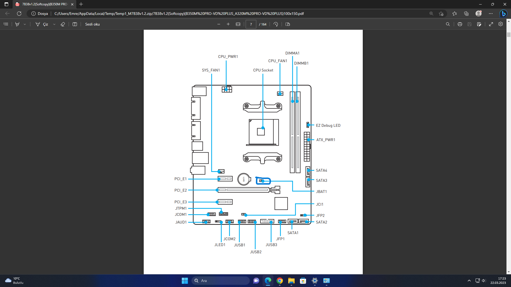511x287 pixels.
Task: Save as with the pen-disk icon
Action: [x=479, y=24]
